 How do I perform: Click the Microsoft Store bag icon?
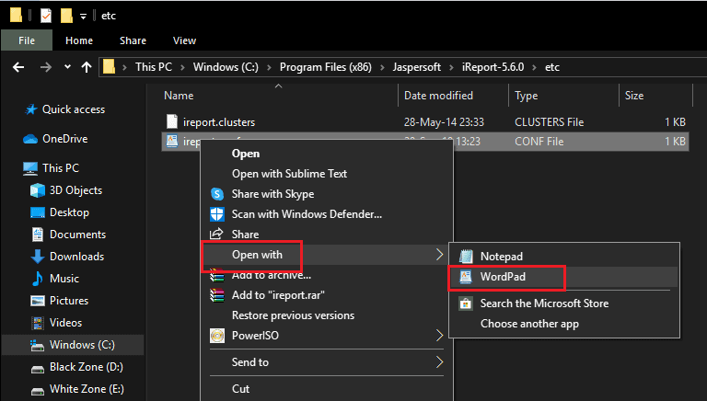pos(466,304)
